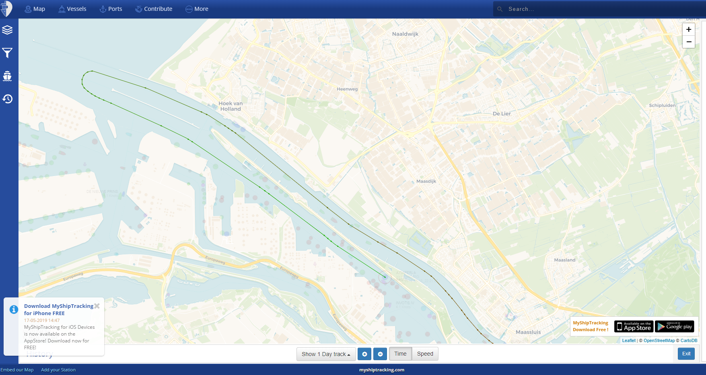Click the Maasland map label
Image resolution: width=706 pixels, height=375 pixels.
coord(564,260)
